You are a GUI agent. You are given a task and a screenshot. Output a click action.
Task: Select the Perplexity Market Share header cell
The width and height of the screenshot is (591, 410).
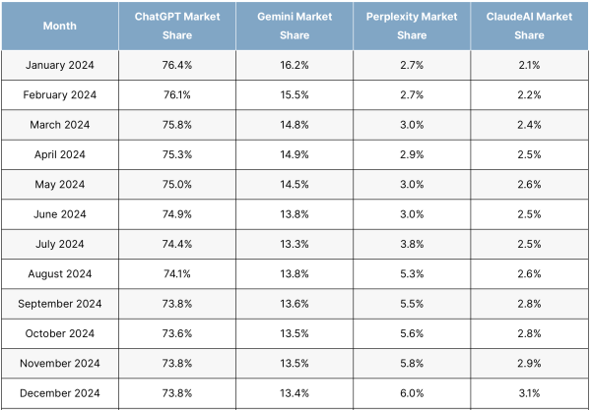412,26
